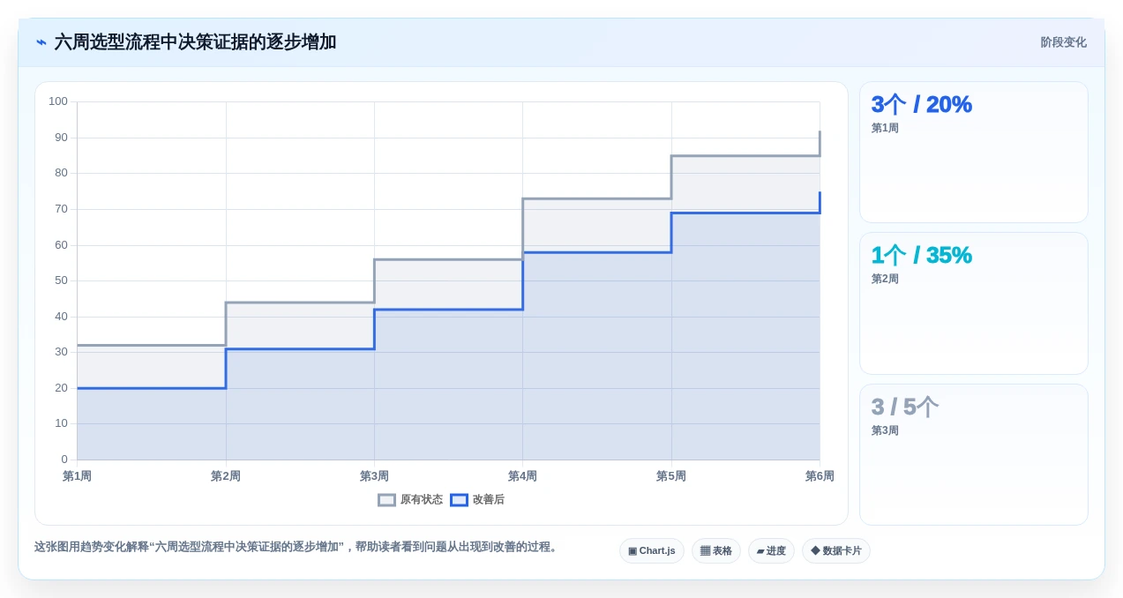
Task: Click the chart title 六周选型流程中决策证据的逐步增加
Action: [195, 42]
